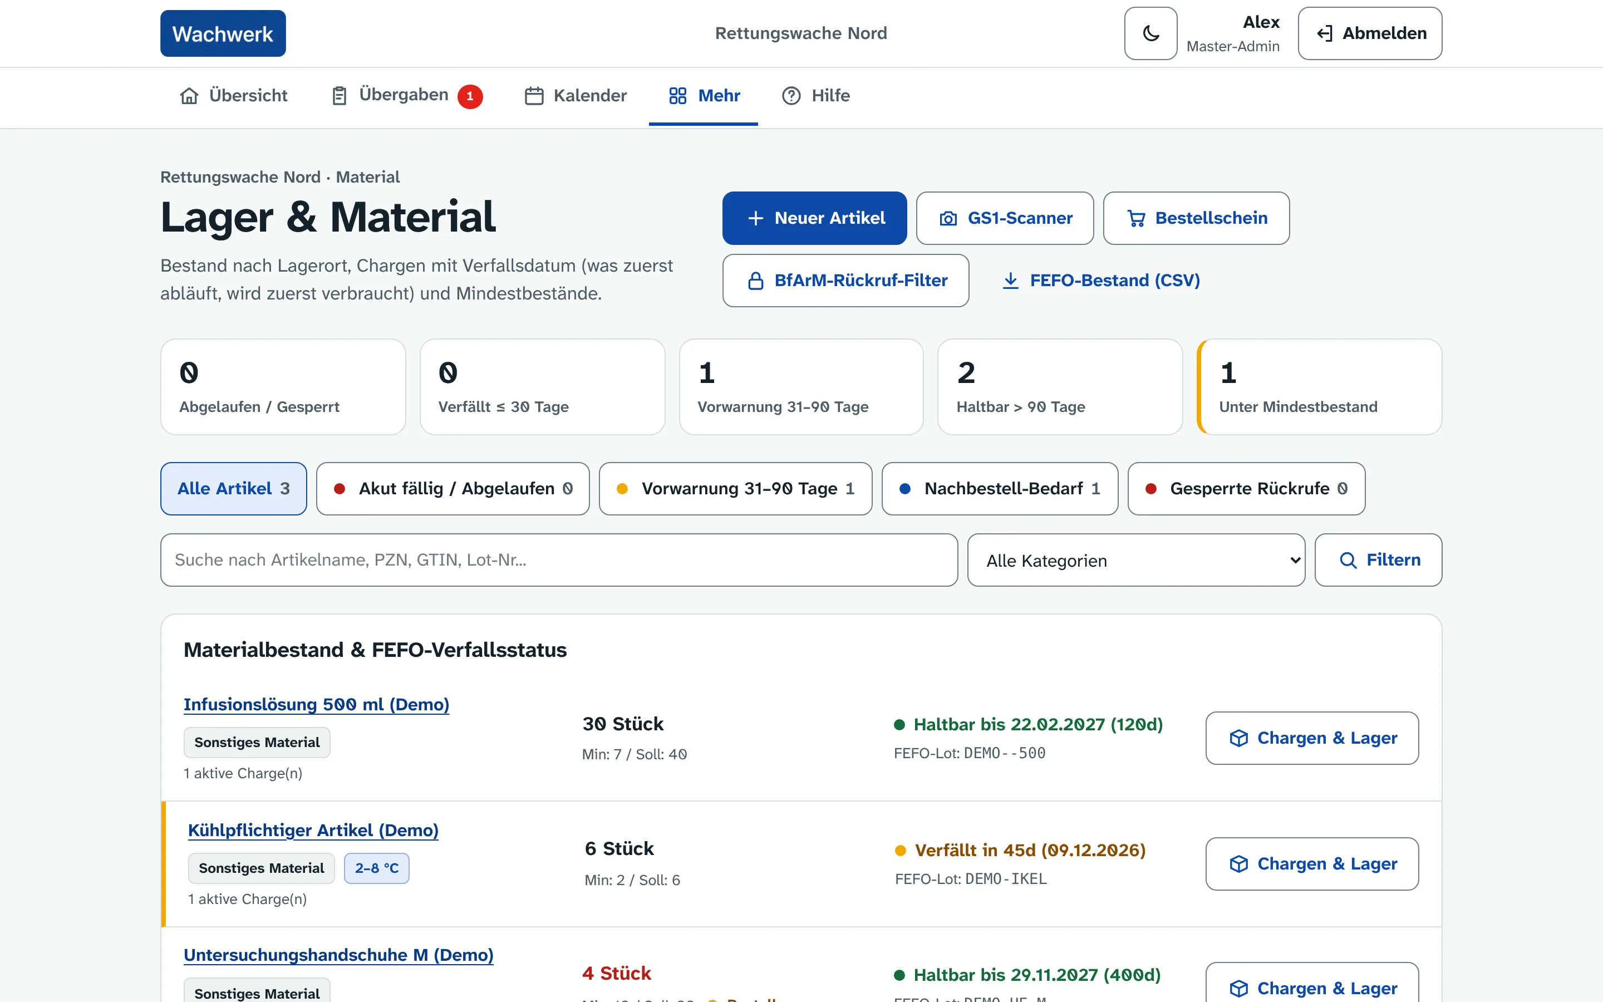Open the Übergaben tab
Screen dimensions: 1603x1002
click(406, 95)
